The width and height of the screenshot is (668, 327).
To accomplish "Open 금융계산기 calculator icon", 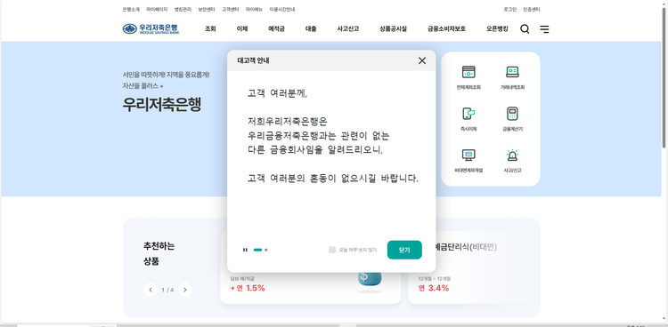I will 512,119.
